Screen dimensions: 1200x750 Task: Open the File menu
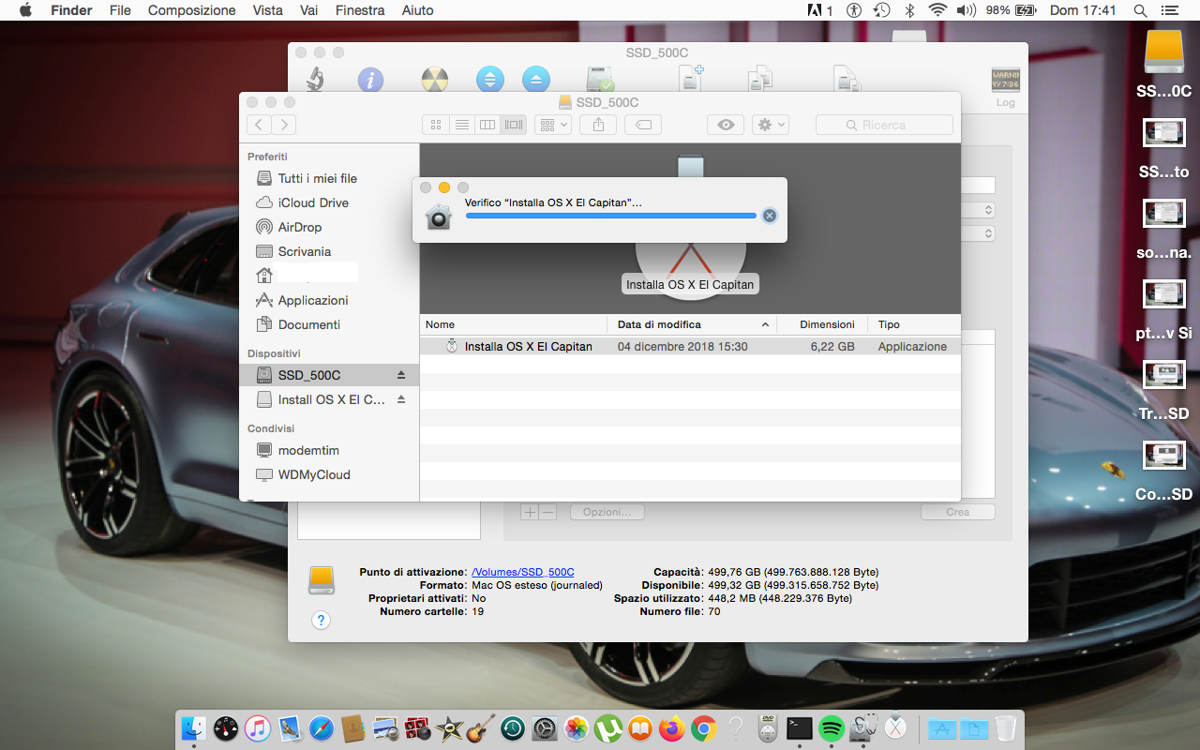click(x=120, y=10)
